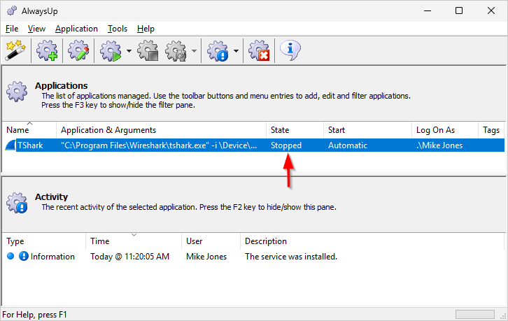
Task: Click the Edit Application pencil gear icon
Action: coord(76,50)
